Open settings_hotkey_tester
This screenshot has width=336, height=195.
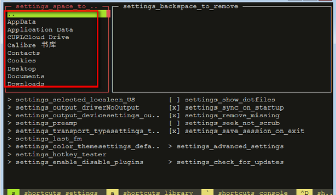57,155
